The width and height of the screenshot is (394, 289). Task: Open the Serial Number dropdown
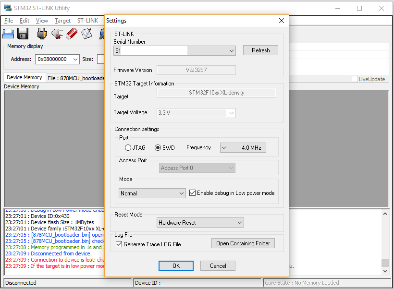pyautogui.click(x=232, y=50)
